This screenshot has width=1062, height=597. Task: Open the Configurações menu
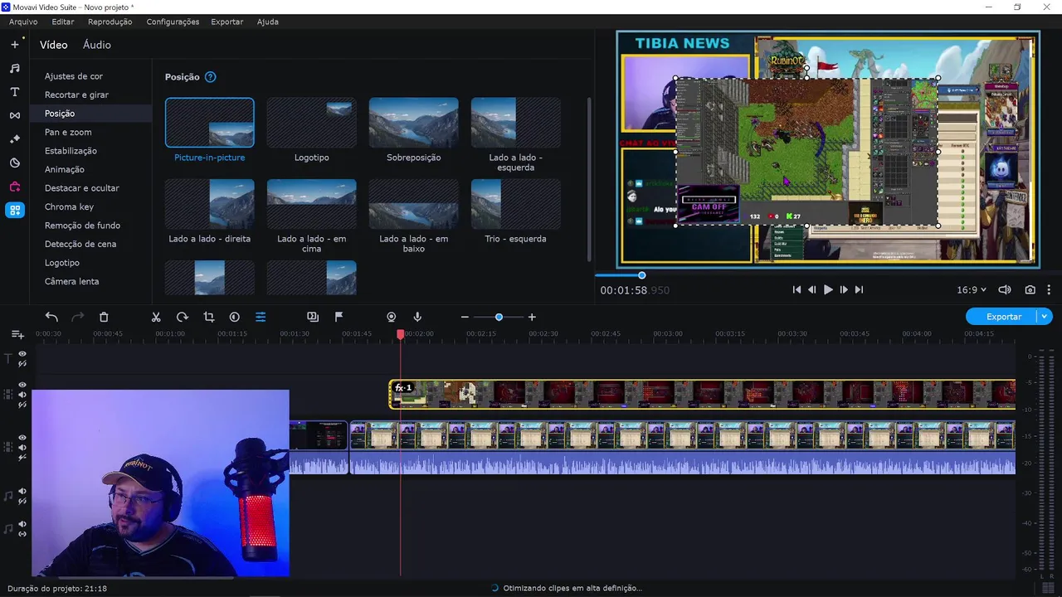coord(173,22)
